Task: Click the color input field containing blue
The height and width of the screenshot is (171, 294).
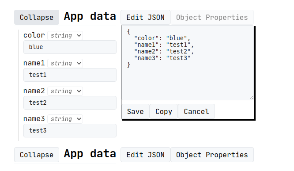Action: (70, 47)
